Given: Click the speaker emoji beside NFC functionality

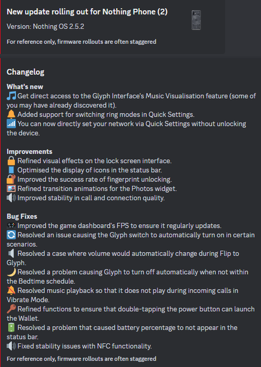Looking at the screenshot, I should coord(11,346).
